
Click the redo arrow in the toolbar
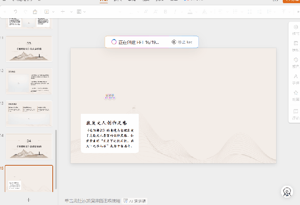25,12
